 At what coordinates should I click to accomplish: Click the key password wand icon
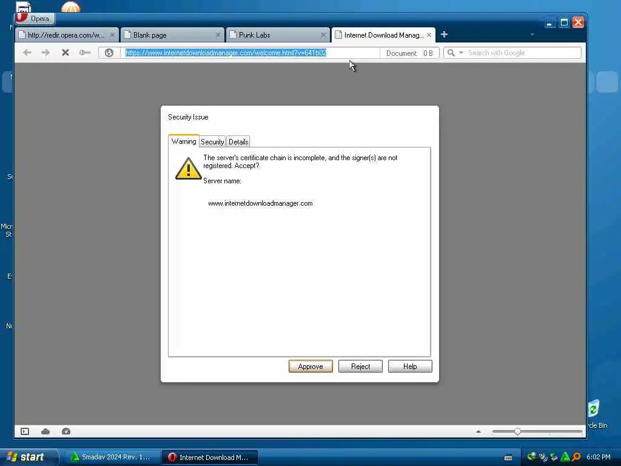(x=84, y=52)
